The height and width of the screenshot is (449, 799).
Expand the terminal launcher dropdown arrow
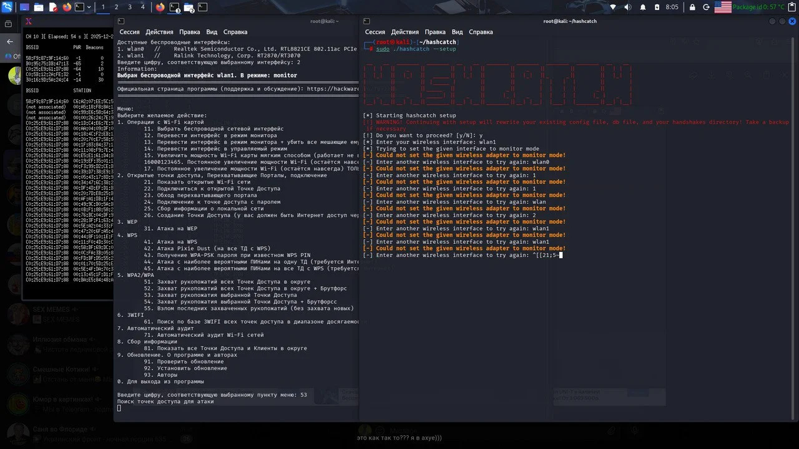(90, 7)
